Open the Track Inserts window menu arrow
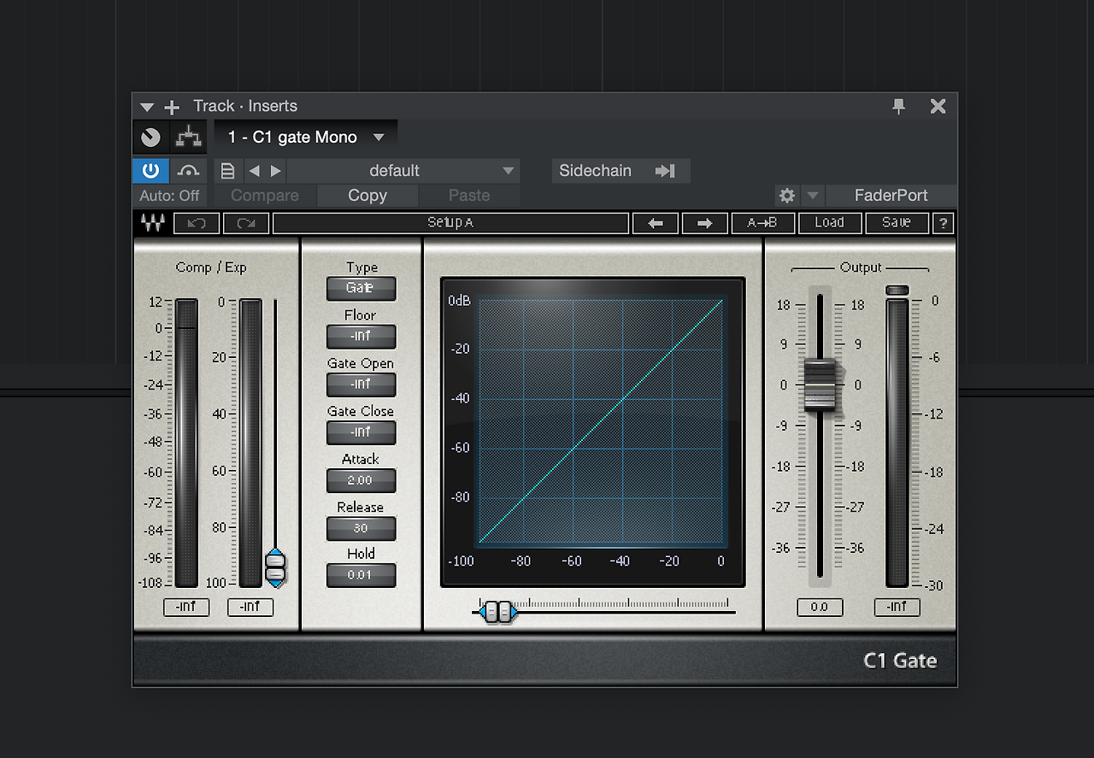The width and height of the screenshot is (1094, 758). pyautogui.click(x=147, y=107)
